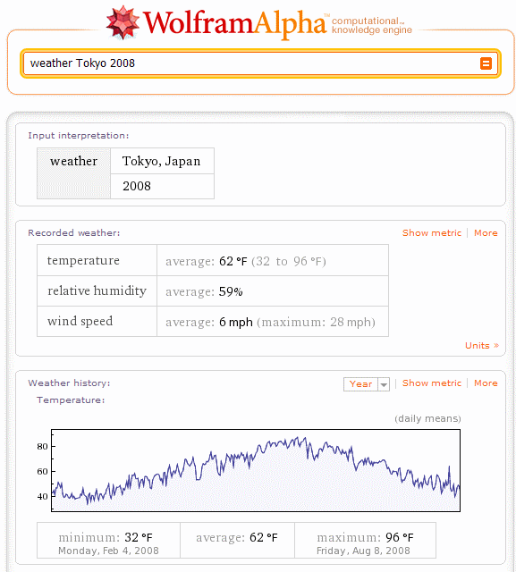Click the temperature history chart
Viewport: 516px width, 572px height.
(x=256, y=471)
